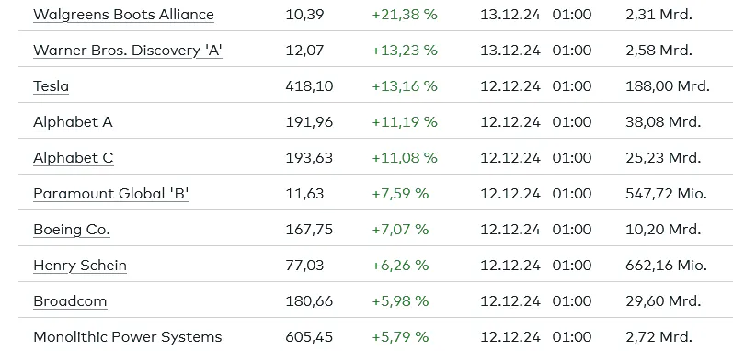The height and width of the screenshot is (351, 733).
Task: Click Paramount's 547,72 Mio. value
Action: [x=666, y=194]
